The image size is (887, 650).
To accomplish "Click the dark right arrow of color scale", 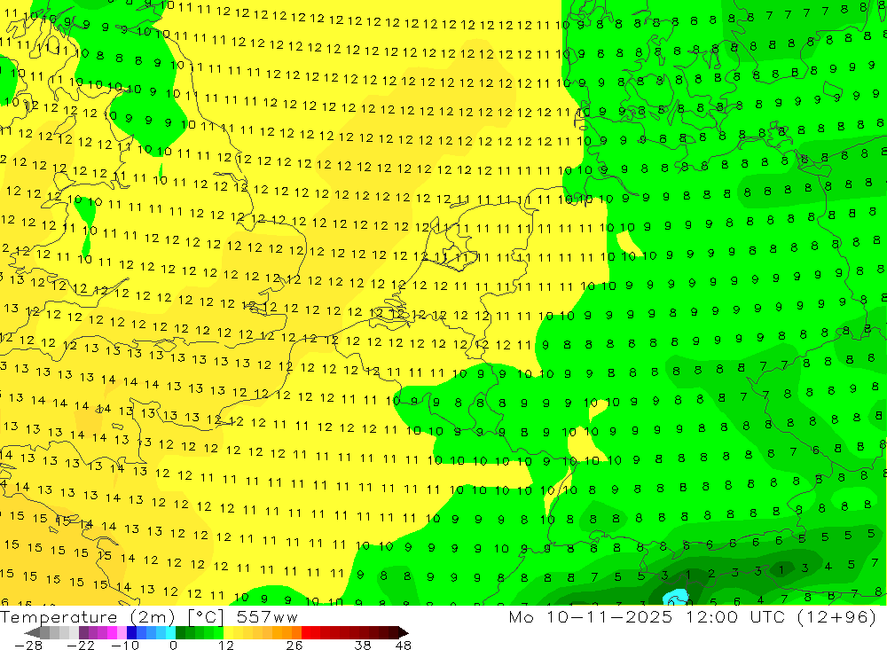I will (404, 632).
